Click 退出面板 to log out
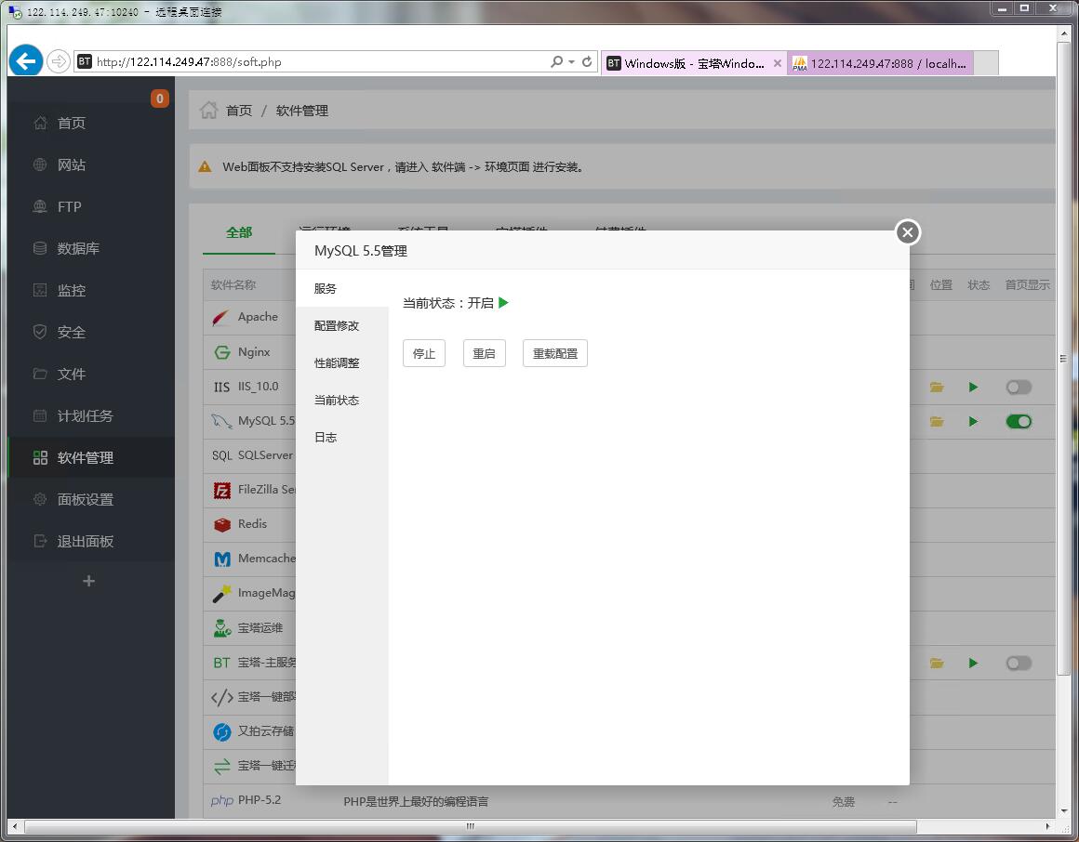Screen dimensions: 1079x842 pos(91,542)
